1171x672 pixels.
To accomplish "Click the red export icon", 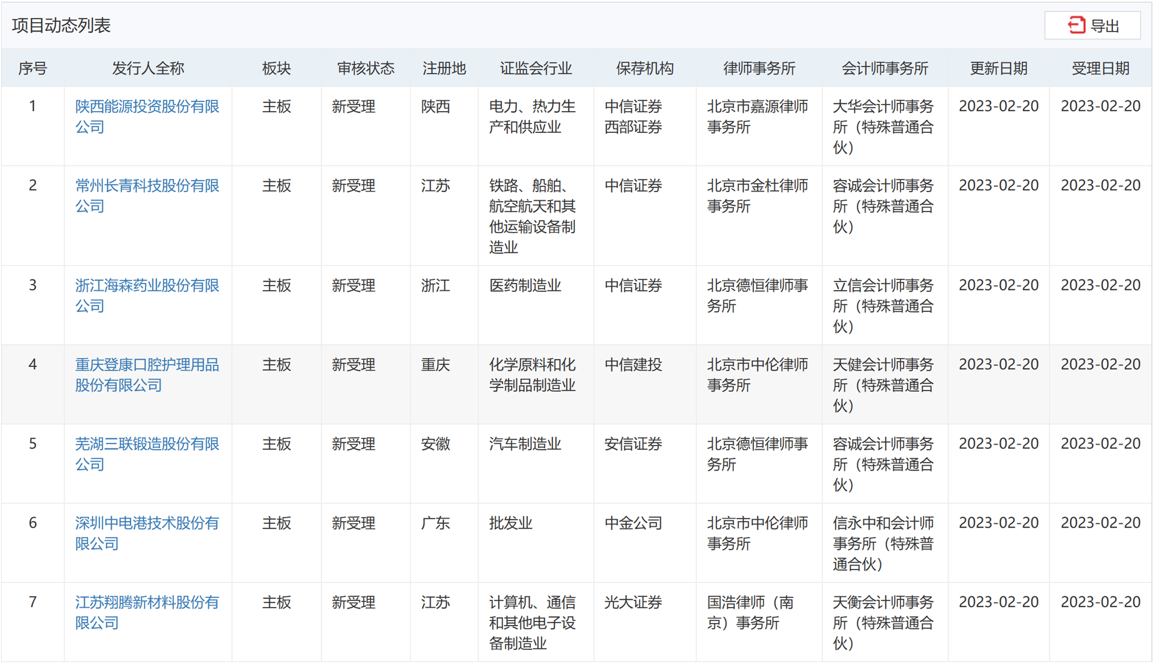I will click(1076, 25).
